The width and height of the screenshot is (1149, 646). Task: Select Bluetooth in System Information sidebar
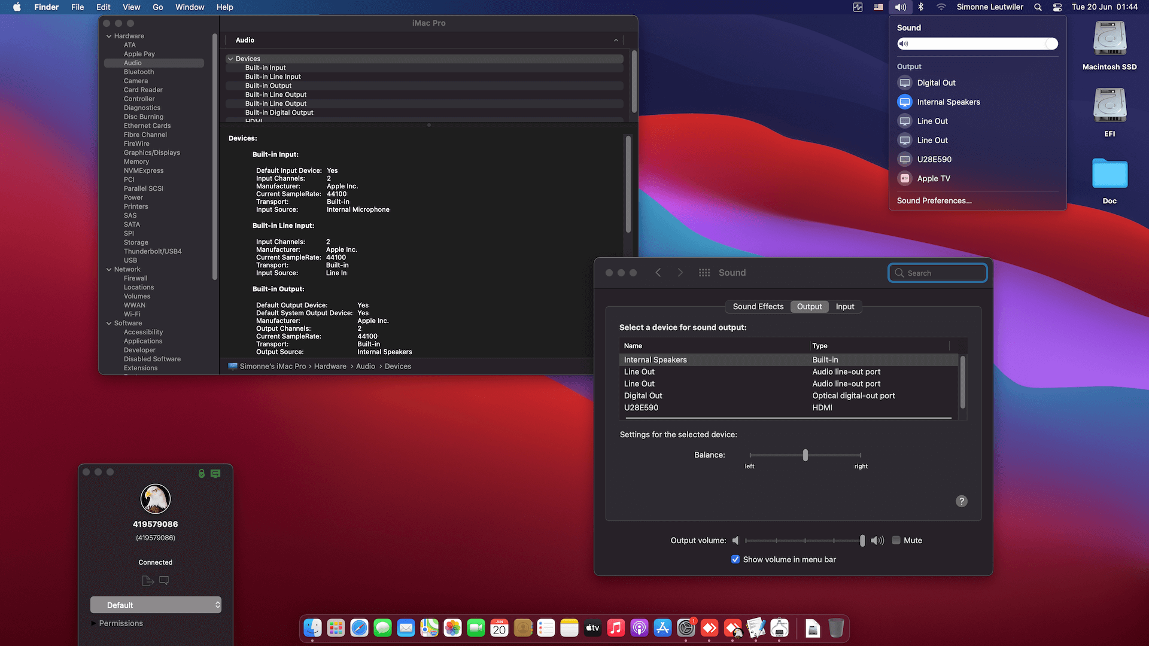[139, 72]
